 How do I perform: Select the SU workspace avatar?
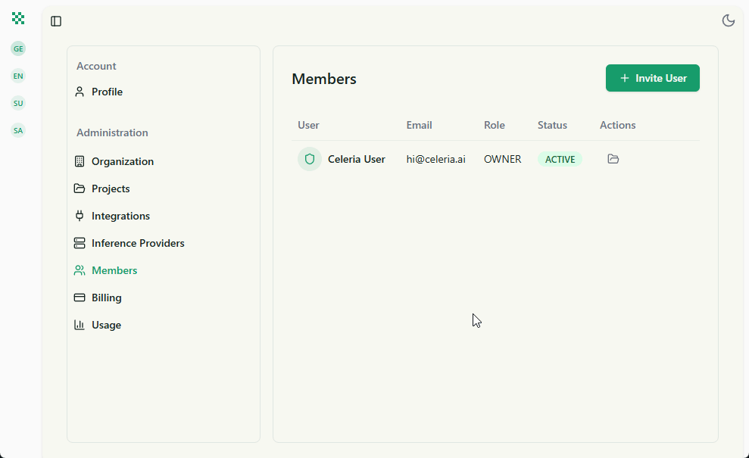(x=18, y=103)
